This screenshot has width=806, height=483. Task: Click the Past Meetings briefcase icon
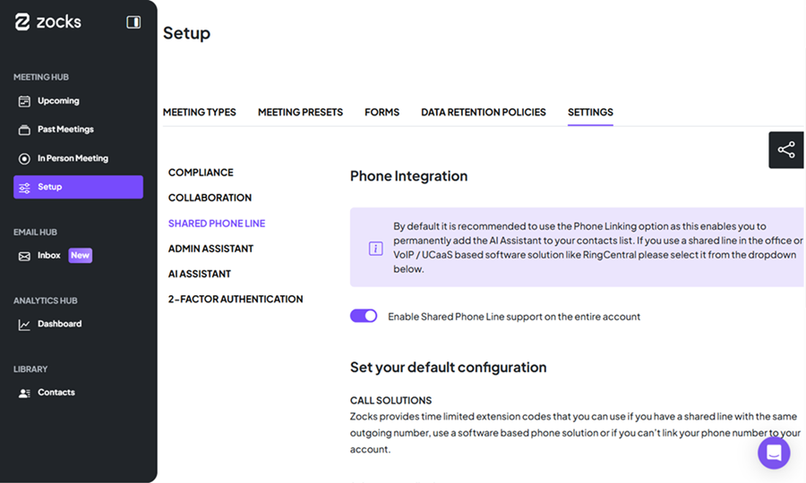tap(24, 130)
